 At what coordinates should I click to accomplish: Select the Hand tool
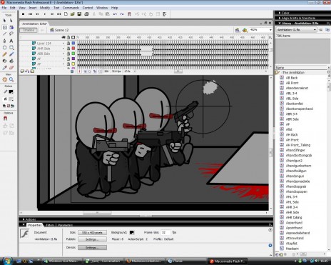click(4, 79)
